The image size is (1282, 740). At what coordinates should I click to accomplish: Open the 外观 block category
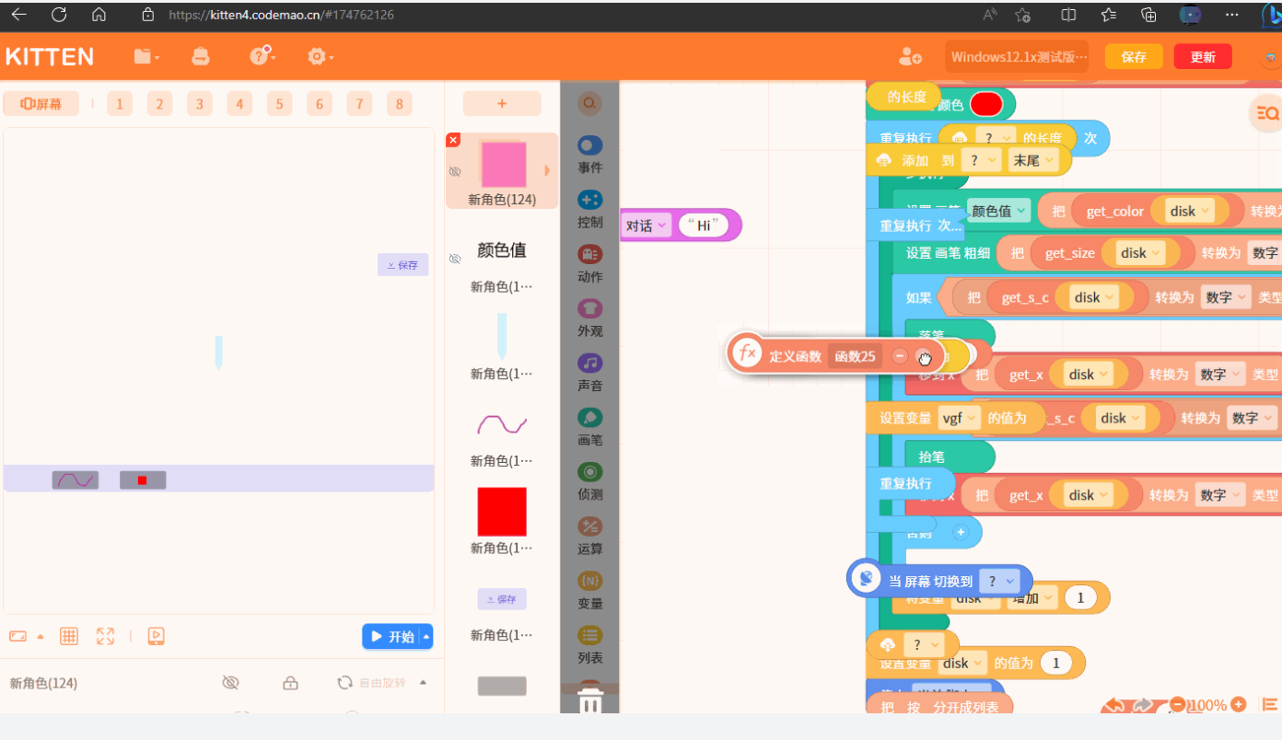[590, 318]
